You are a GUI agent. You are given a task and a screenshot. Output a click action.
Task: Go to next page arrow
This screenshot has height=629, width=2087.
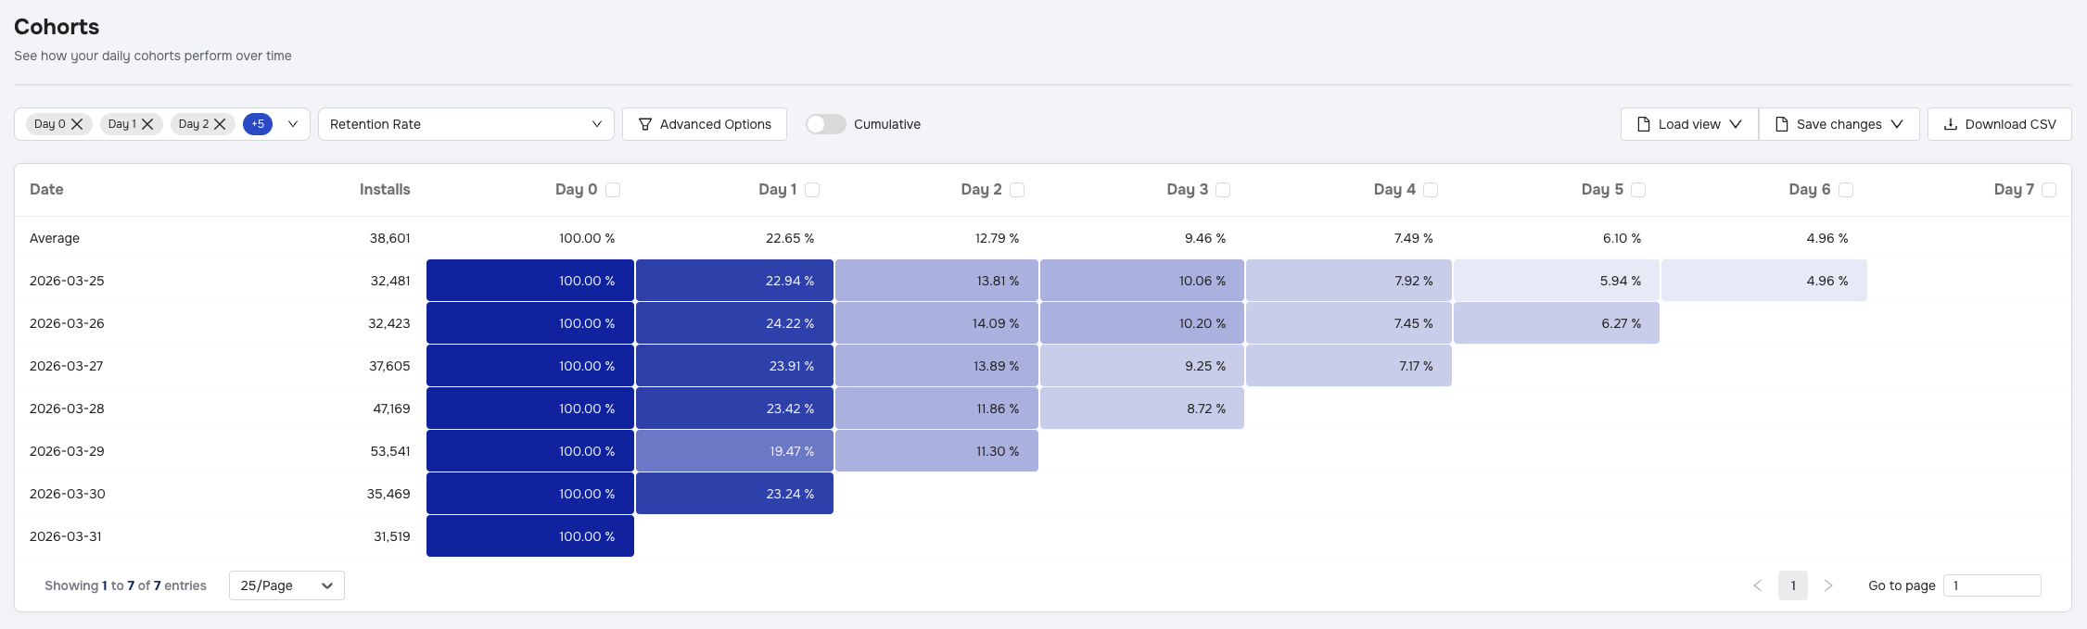click(x=1827, y=585)
